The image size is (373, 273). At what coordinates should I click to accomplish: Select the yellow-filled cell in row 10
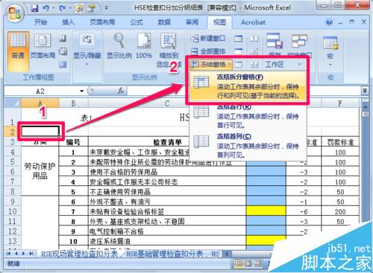pyautogui.click(x=266, y=211)
